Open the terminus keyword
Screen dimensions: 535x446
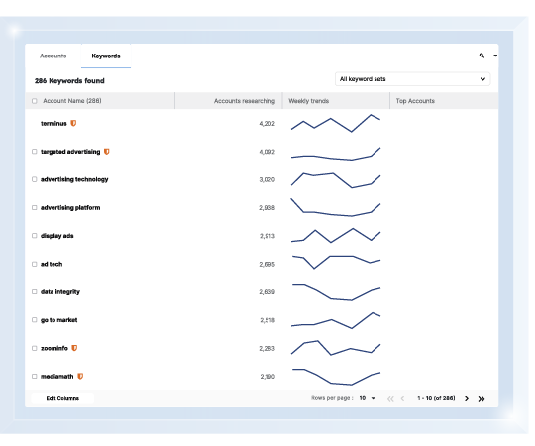point(53,124)
